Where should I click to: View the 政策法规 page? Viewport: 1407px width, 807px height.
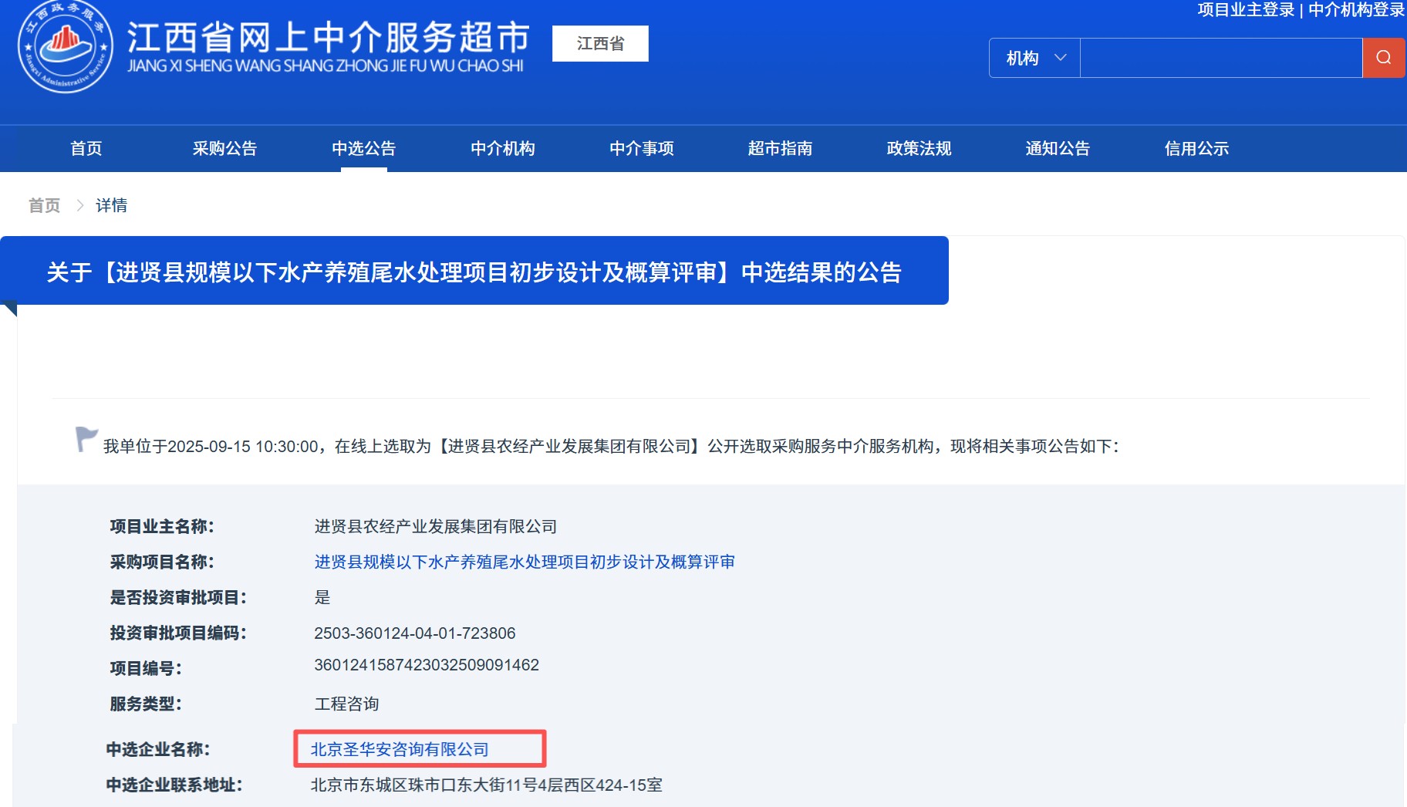[919, 148]
